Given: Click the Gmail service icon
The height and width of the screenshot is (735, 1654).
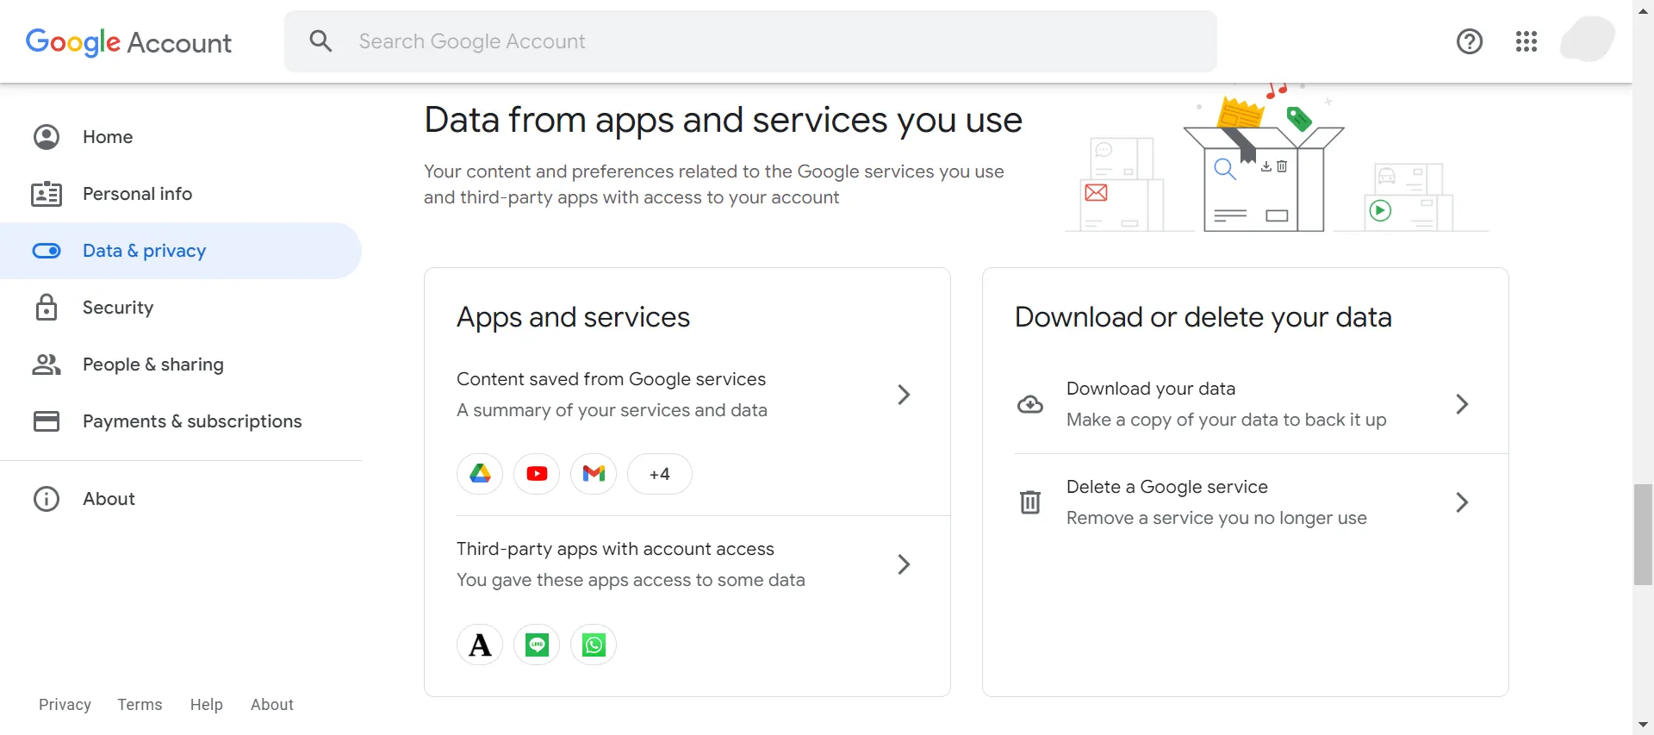Looking at the screenshot, I should (x=594, y=474).
